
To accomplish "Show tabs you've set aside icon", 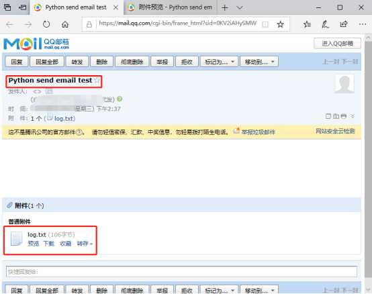I will click(x=7, y=7).
